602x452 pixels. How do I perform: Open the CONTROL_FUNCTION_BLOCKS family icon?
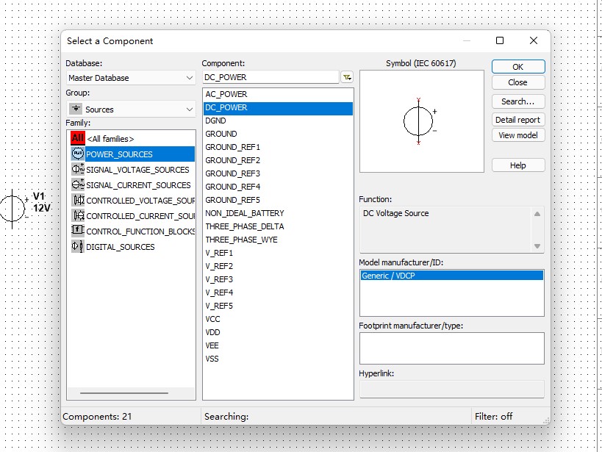78,231
